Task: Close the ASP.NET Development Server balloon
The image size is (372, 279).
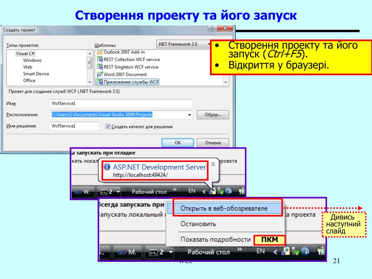Action: click(x=213, y=164)
